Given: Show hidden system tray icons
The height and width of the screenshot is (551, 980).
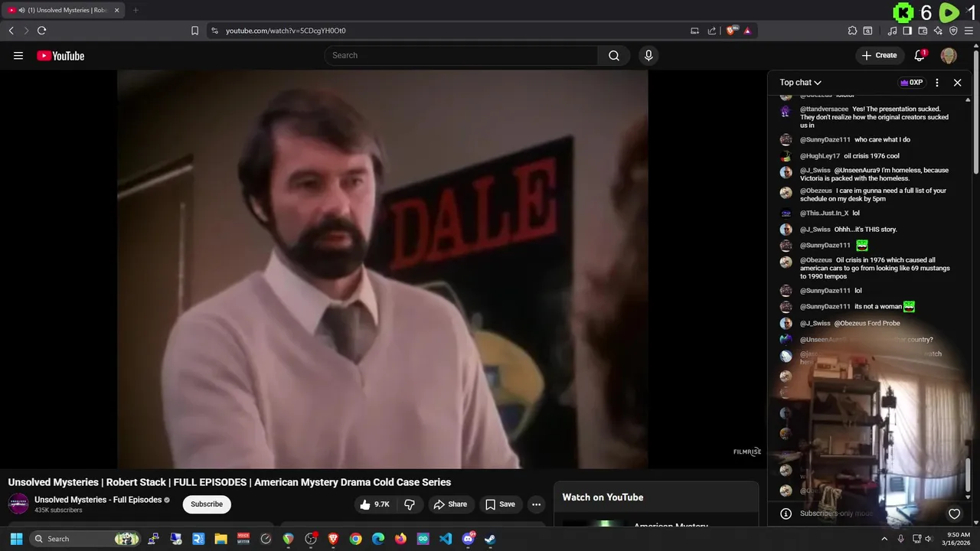Looking at the screenshot, I should coord(884,539).
